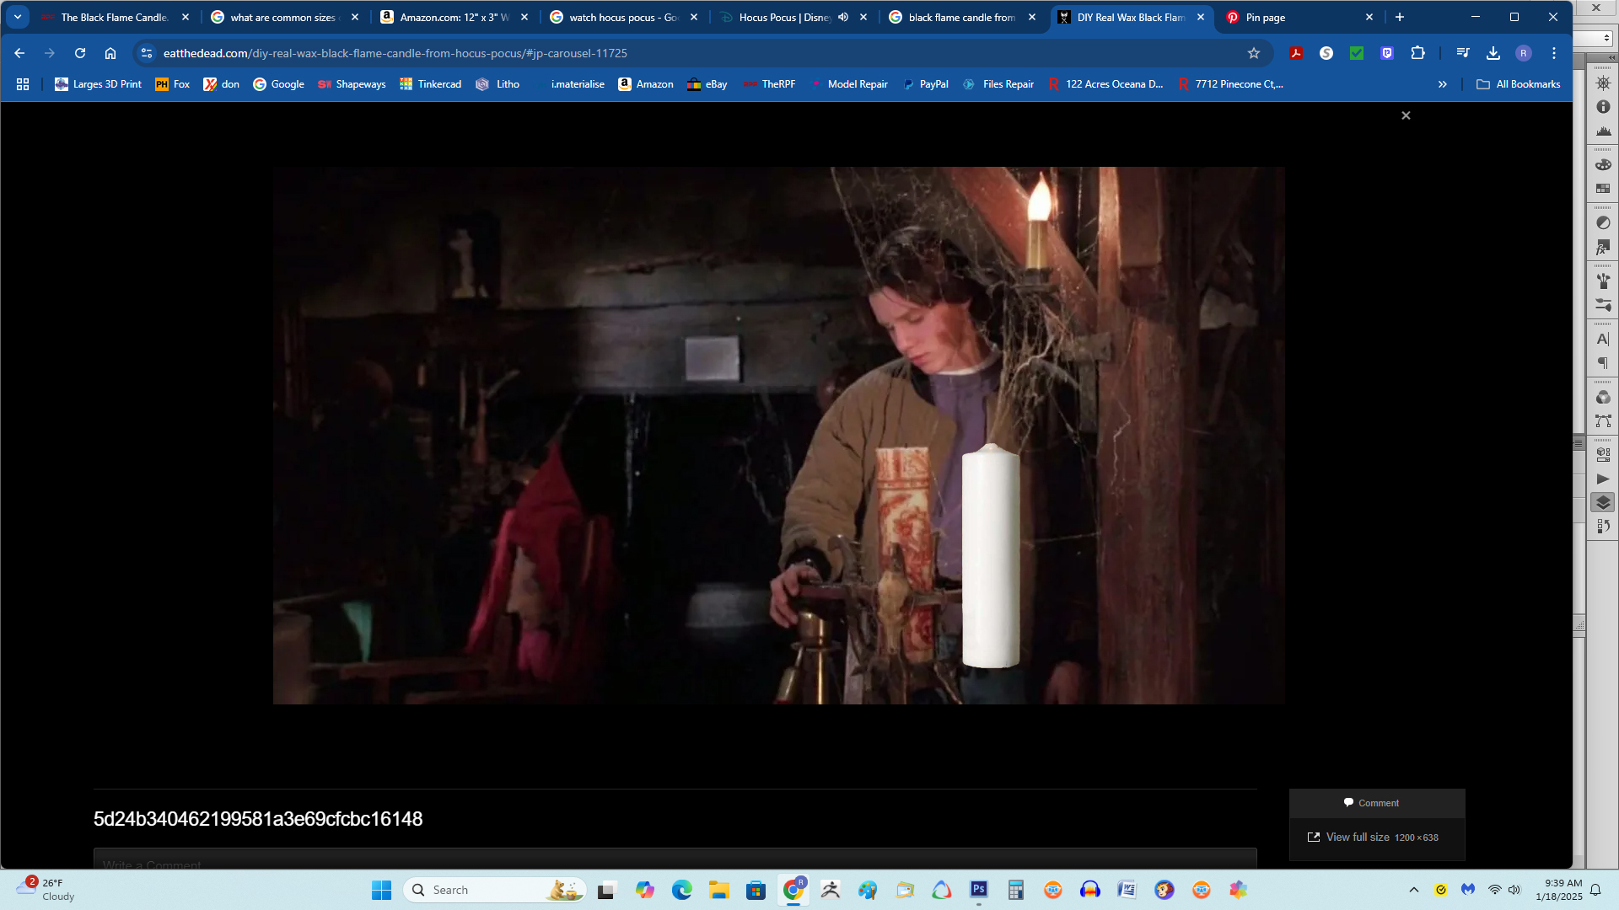Image resolution: width=1619 pixels, height=910 pixels.
Task: Expand the Photoshop panel dock arrows
Action: (1611, 57)
